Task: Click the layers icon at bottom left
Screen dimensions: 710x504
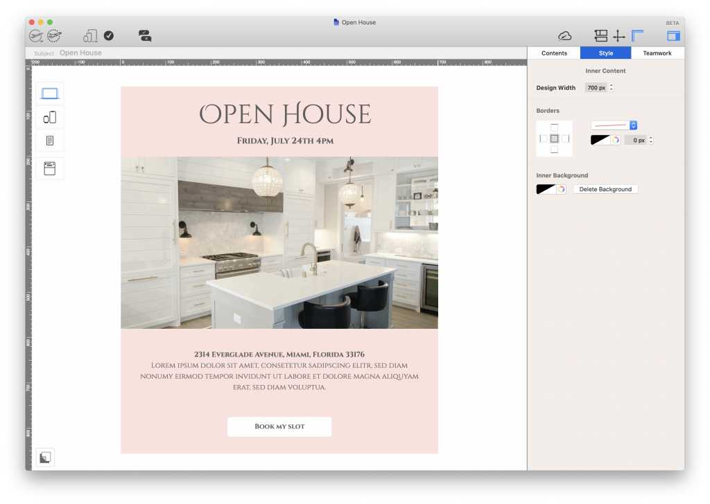Action: point(45,458)
